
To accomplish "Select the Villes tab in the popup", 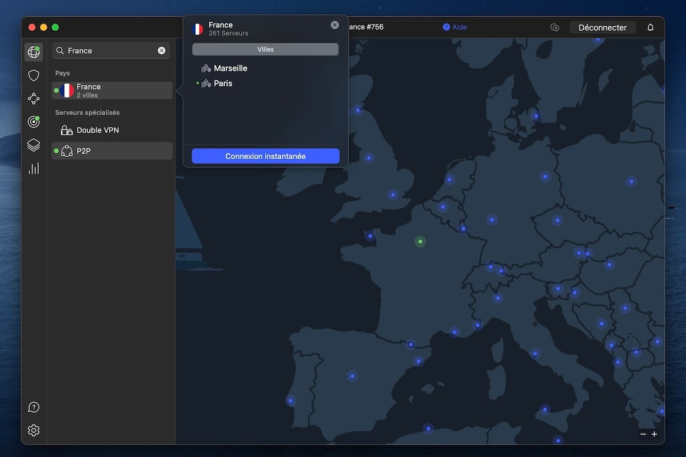I will (x=266, y=50).
